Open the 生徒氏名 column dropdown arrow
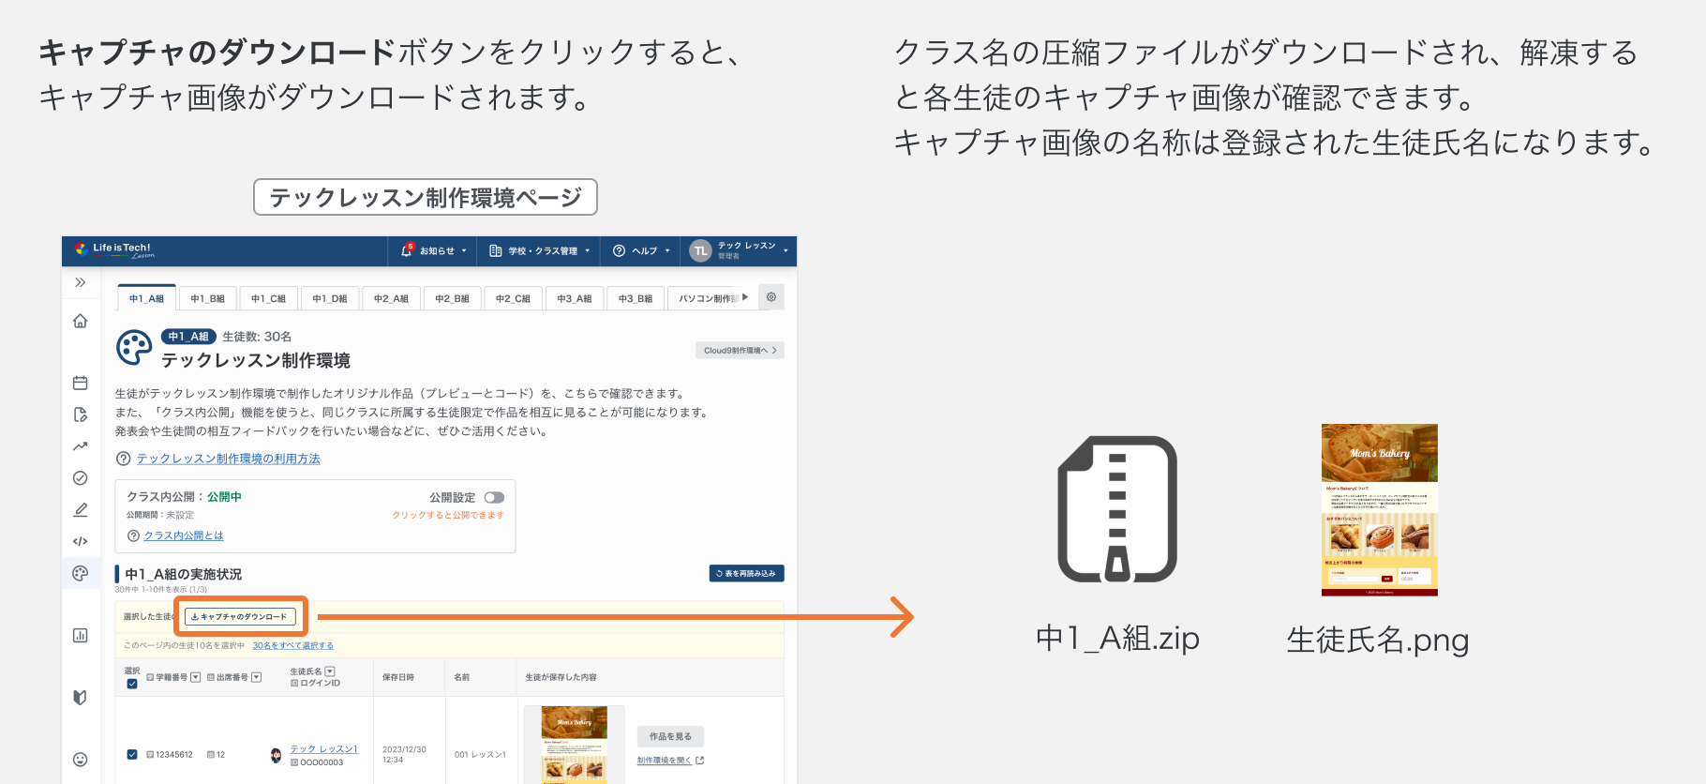This screenshot has width=1706, height=784. (330, 671)
